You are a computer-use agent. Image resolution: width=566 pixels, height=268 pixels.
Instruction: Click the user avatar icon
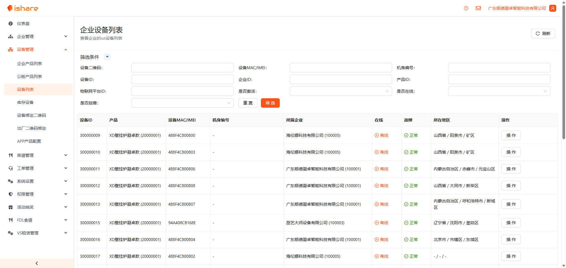tap(553, 8)
